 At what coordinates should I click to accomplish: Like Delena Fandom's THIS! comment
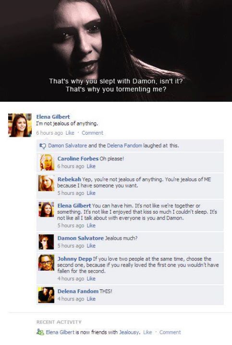point(91,299)
